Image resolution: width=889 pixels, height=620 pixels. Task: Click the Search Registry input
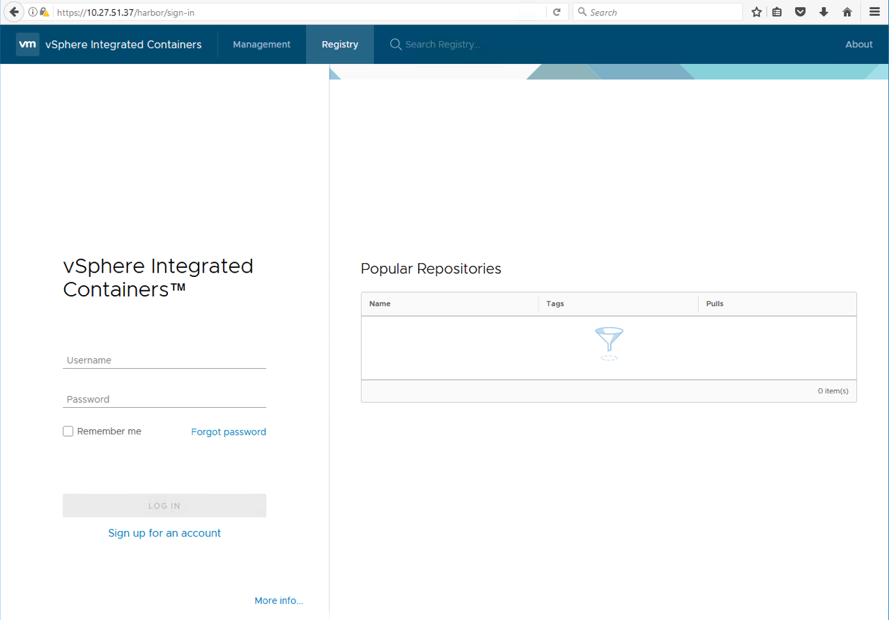443,45
